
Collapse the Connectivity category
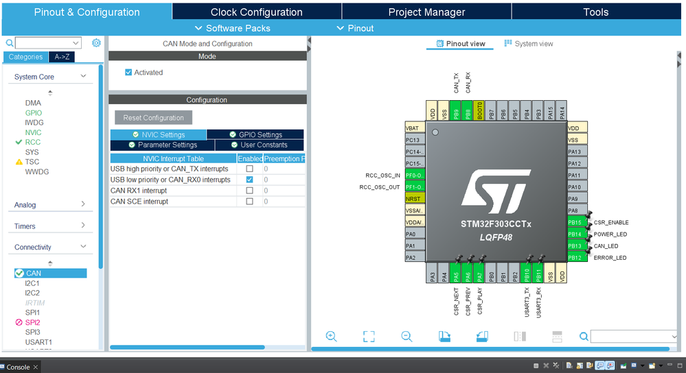pyautogui.click(x=83, y=247)
